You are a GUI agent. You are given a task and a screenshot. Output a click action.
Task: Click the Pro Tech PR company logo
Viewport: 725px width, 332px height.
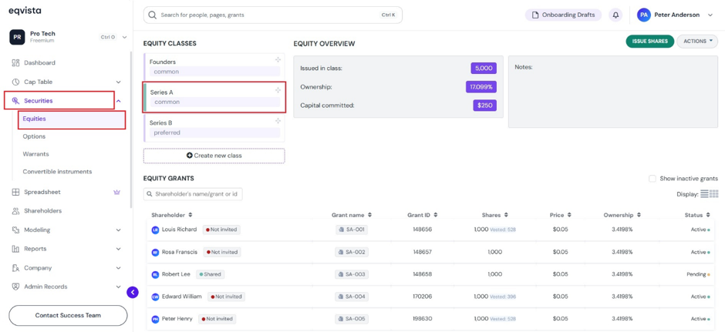pos(17,37)
